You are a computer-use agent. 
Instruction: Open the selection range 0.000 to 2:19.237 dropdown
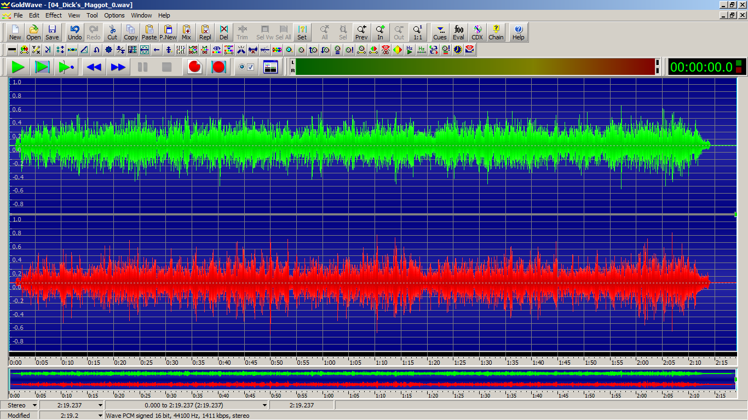click(x=264, y=405)
